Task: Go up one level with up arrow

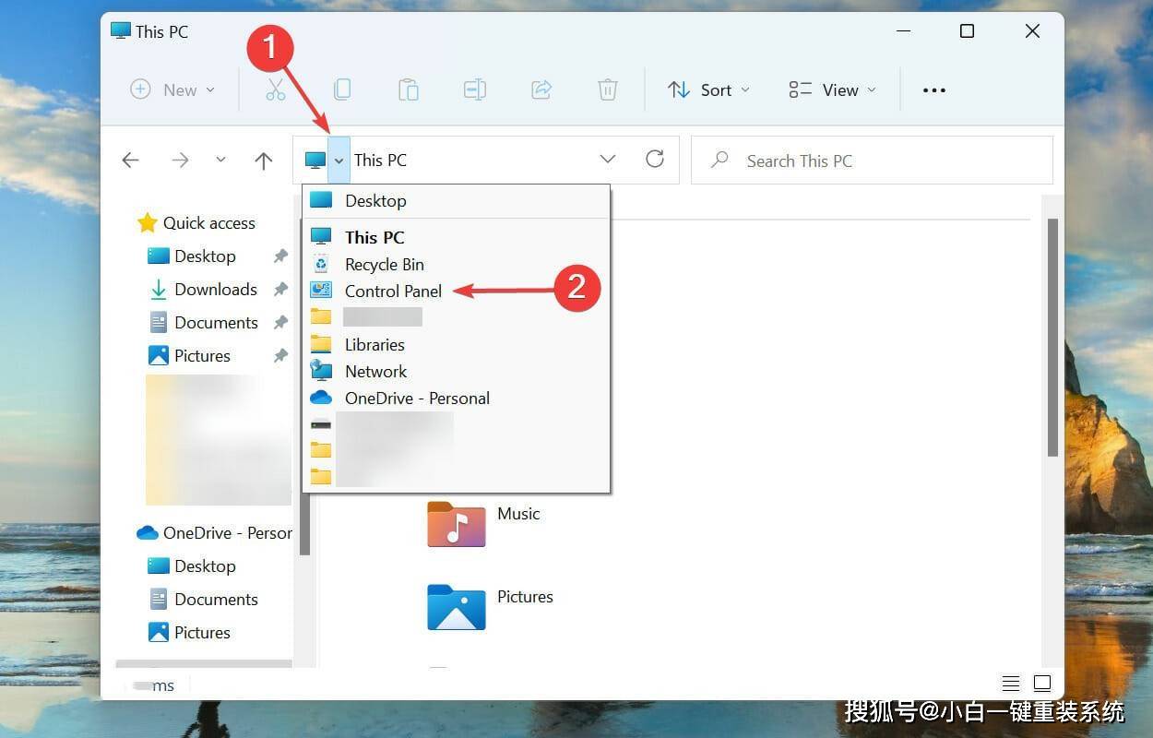Action: coord(264,161)
